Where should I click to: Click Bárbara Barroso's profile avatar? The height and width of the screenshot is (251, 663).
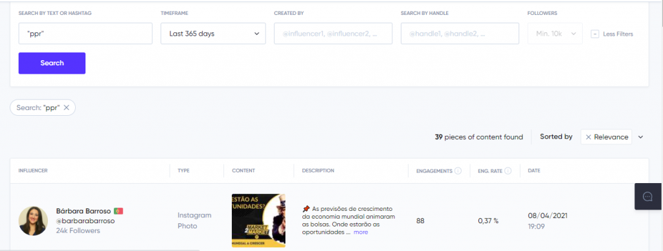pos(33,221)
